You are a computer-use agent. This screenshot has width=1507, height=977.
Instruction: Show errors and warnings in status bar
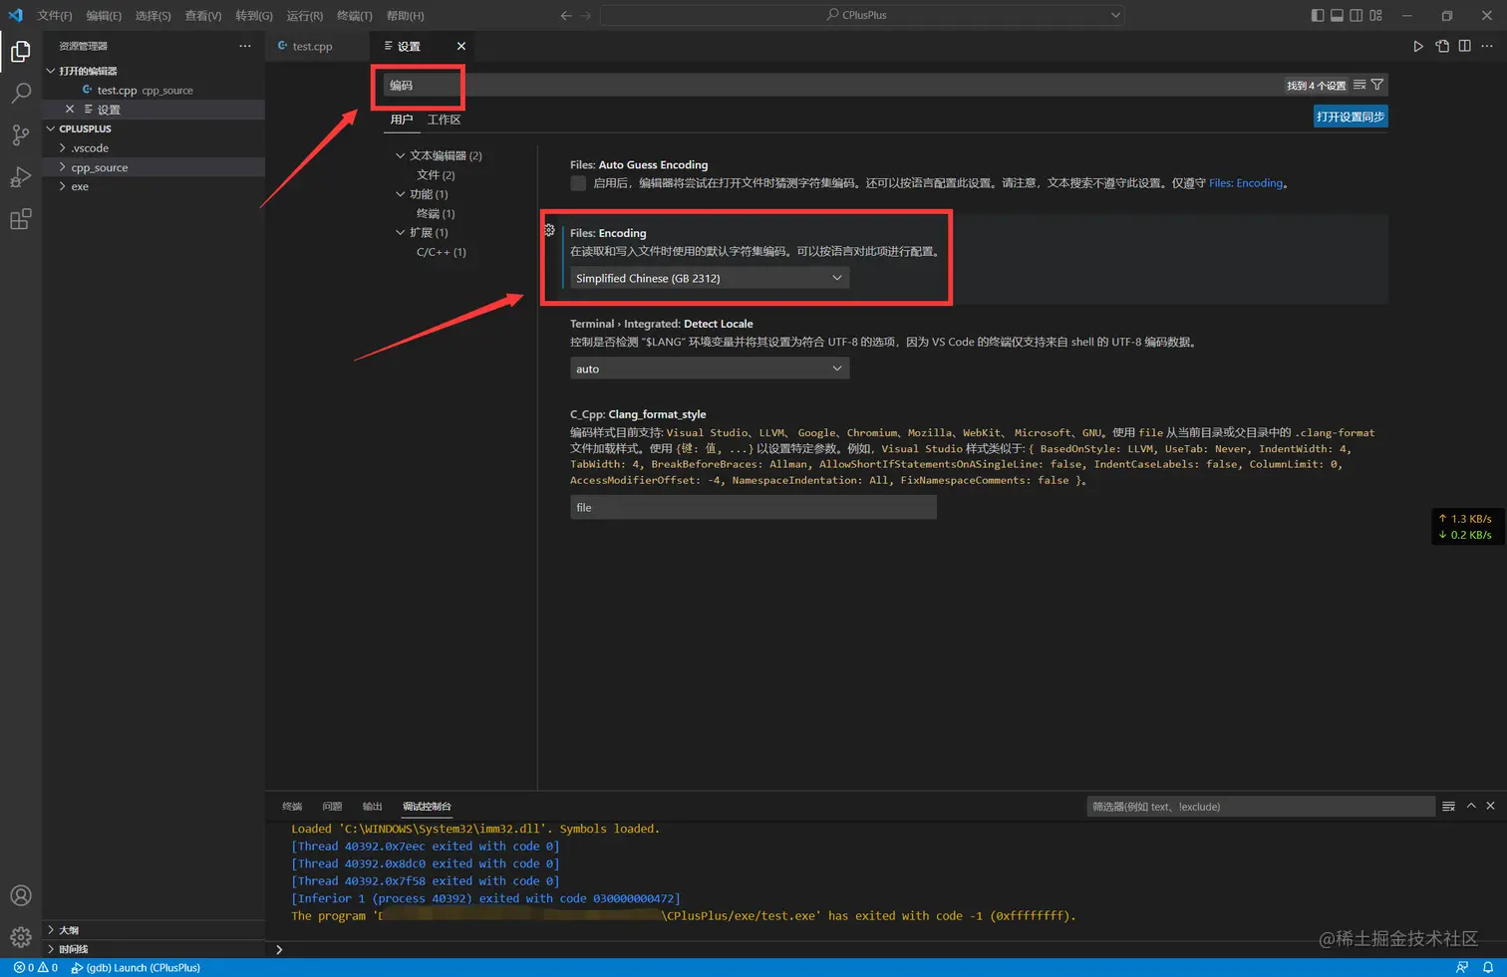pos(36,967)
